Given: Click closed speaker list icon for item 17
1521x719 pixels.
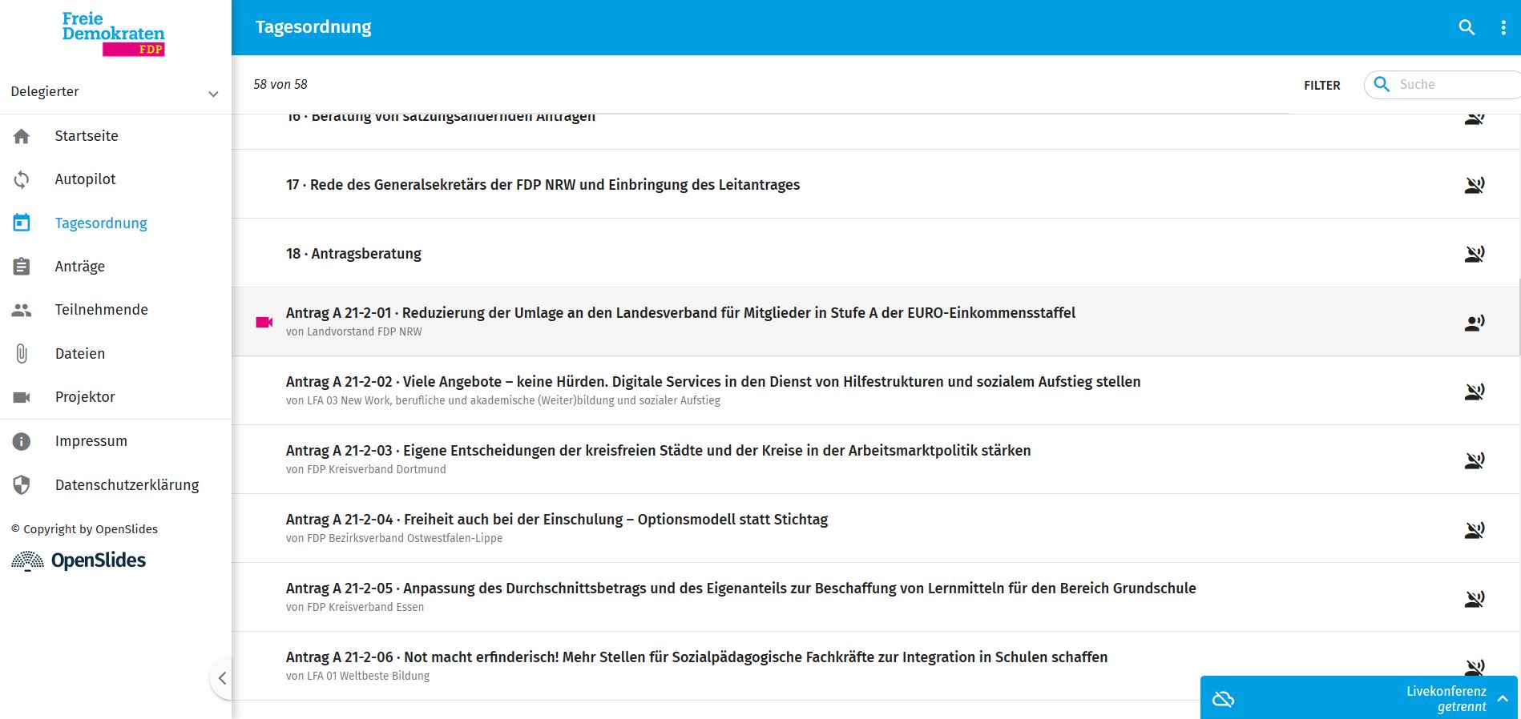Looking at the screenshot, I should [1474, 185].
